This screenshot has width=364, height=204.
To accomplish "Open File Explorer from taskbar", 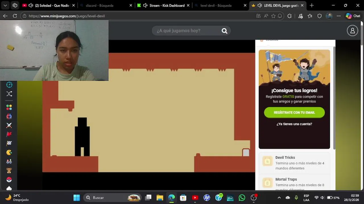I will pos(160,197).
